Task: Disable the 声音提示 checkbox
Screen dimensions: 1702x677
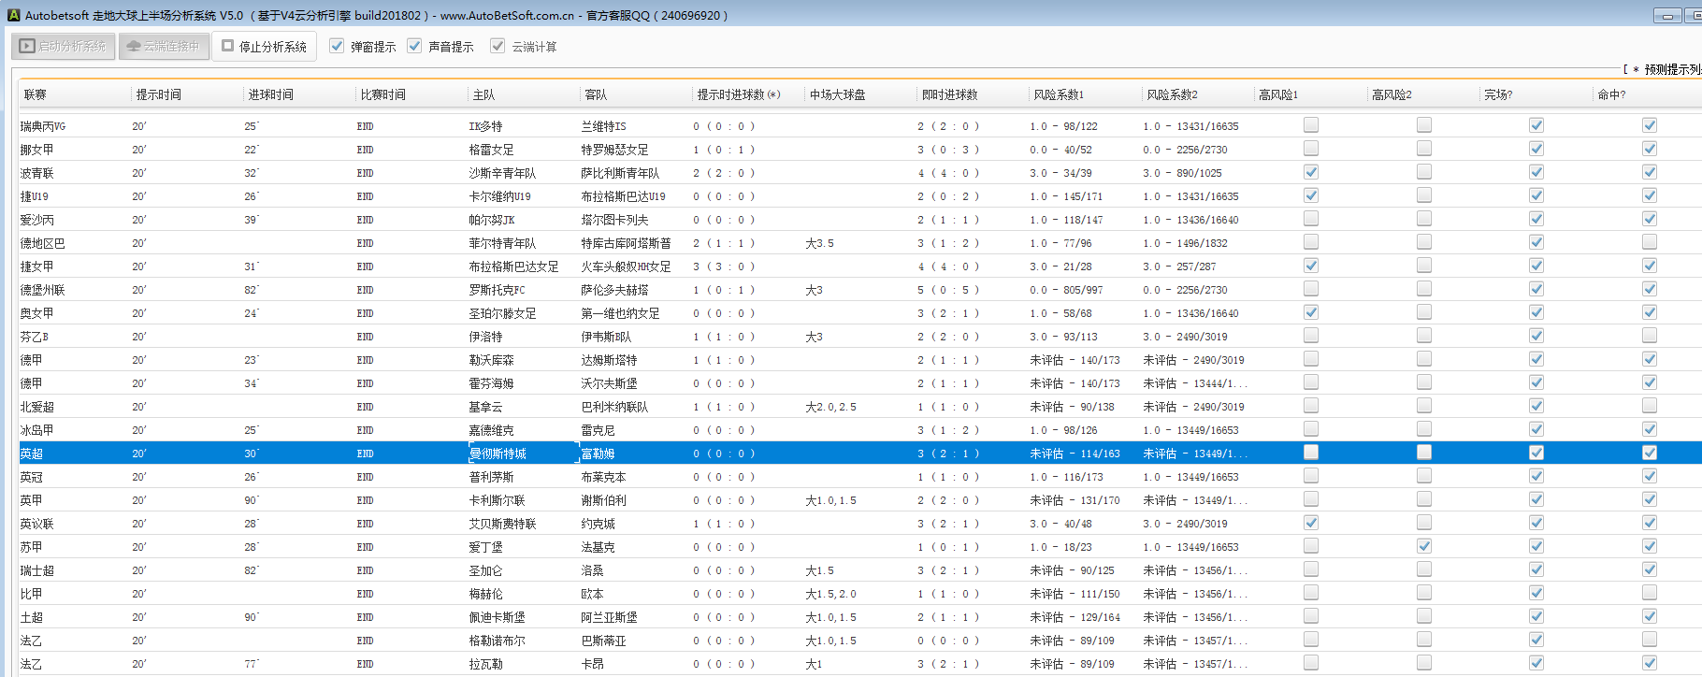Action: (415, 46)
